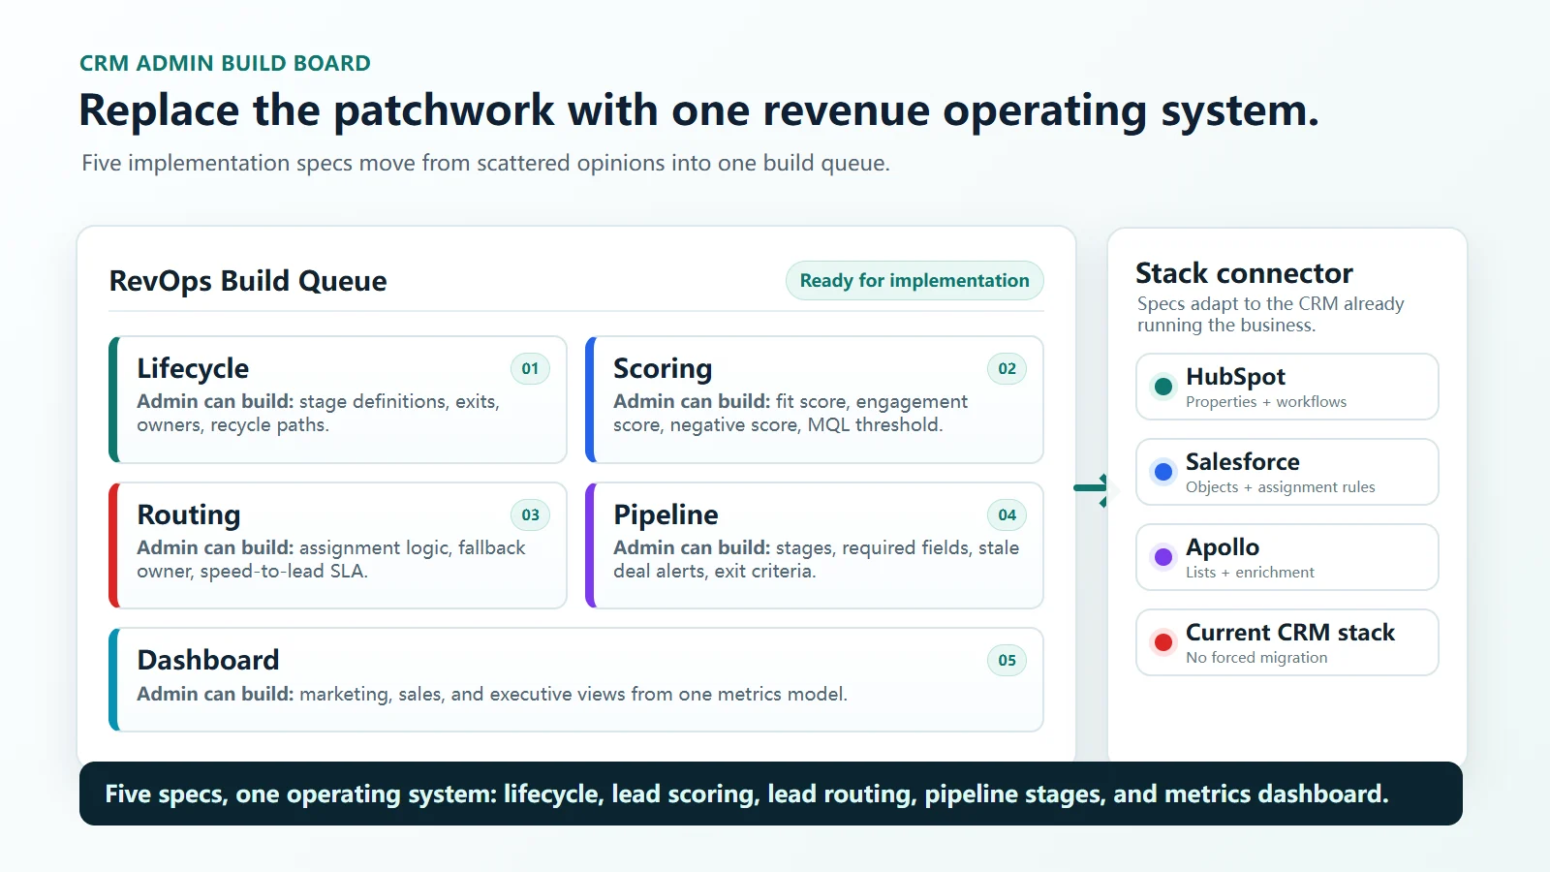Viewport: 1550px width, 872px height.
Task: Click the green HubSpot dot icon
Action: coord(1163,387)
